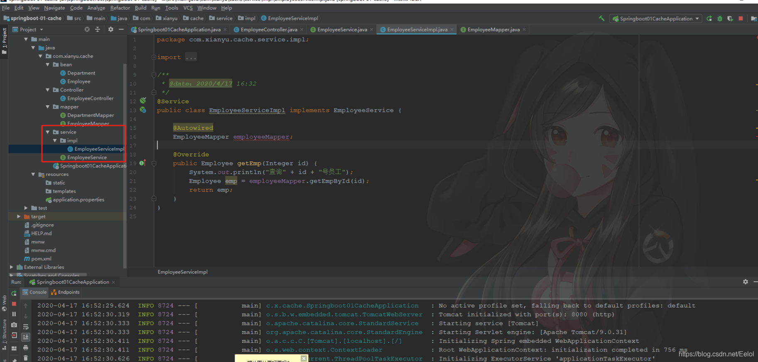Click the springboot-01-cache breadcrumb
This screenshot has width=758, height=362.
click(33, 18)
